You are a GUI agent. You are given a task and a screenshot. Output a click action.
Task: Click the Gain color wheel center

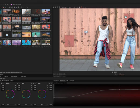tap(26, 94)
